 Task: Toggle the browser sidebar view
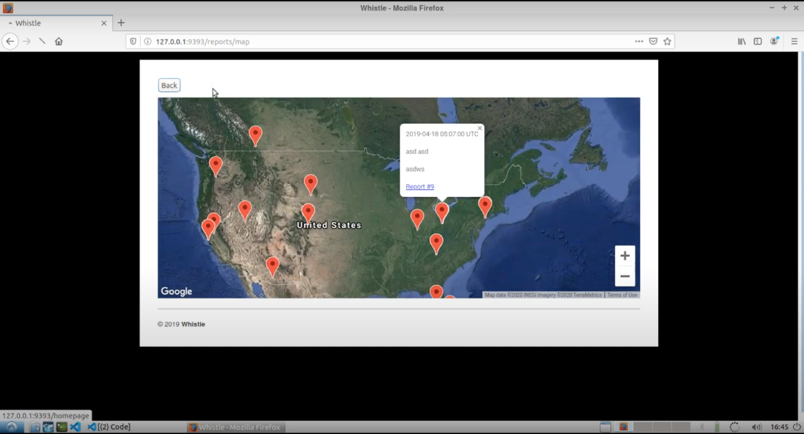point(758,41)
